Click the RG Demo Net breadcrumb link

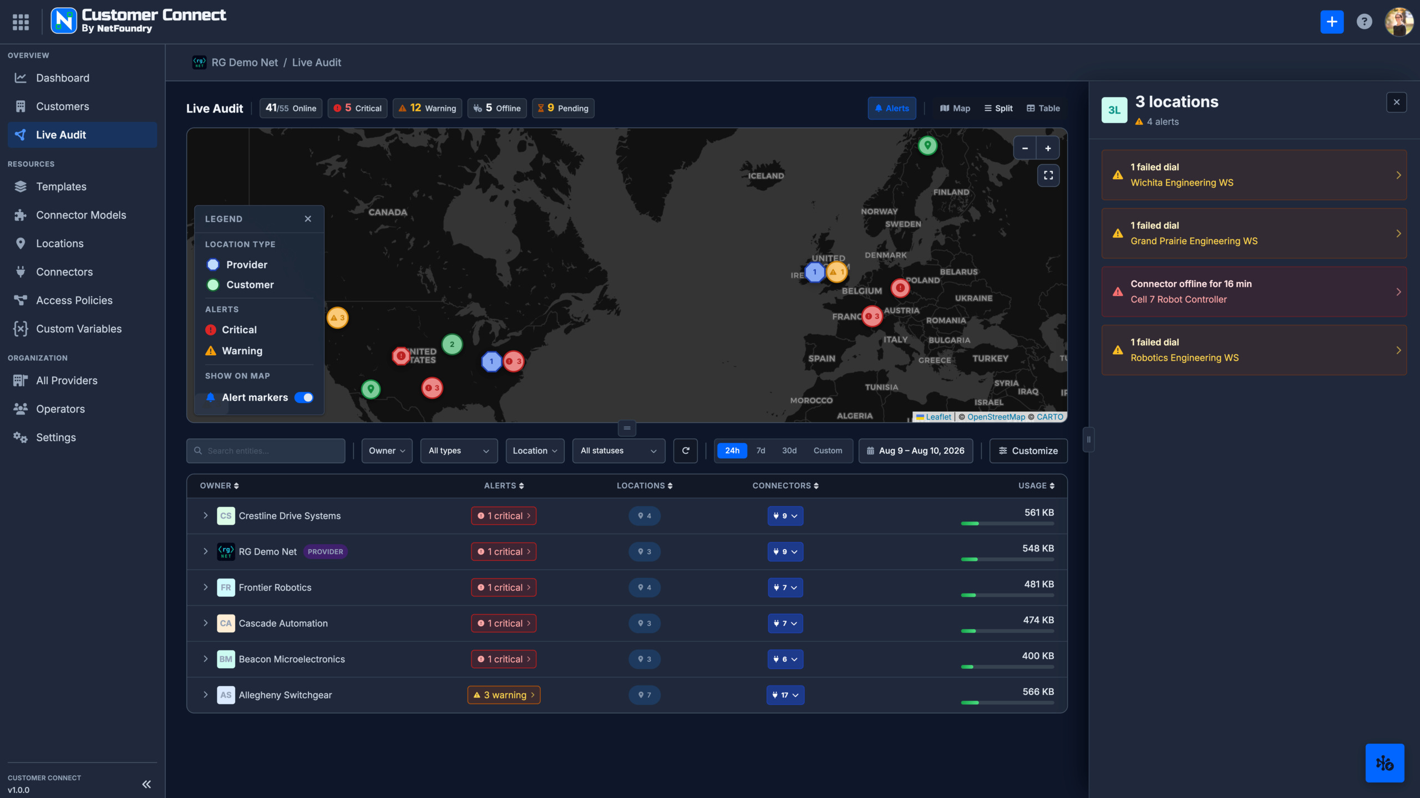[x=245, y=63]
